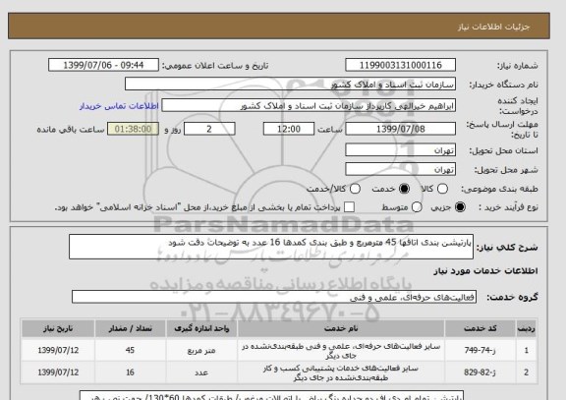Select the کالا radio button
The width and height of the screenshot is (566, 400).
click(x=442, y=189)
